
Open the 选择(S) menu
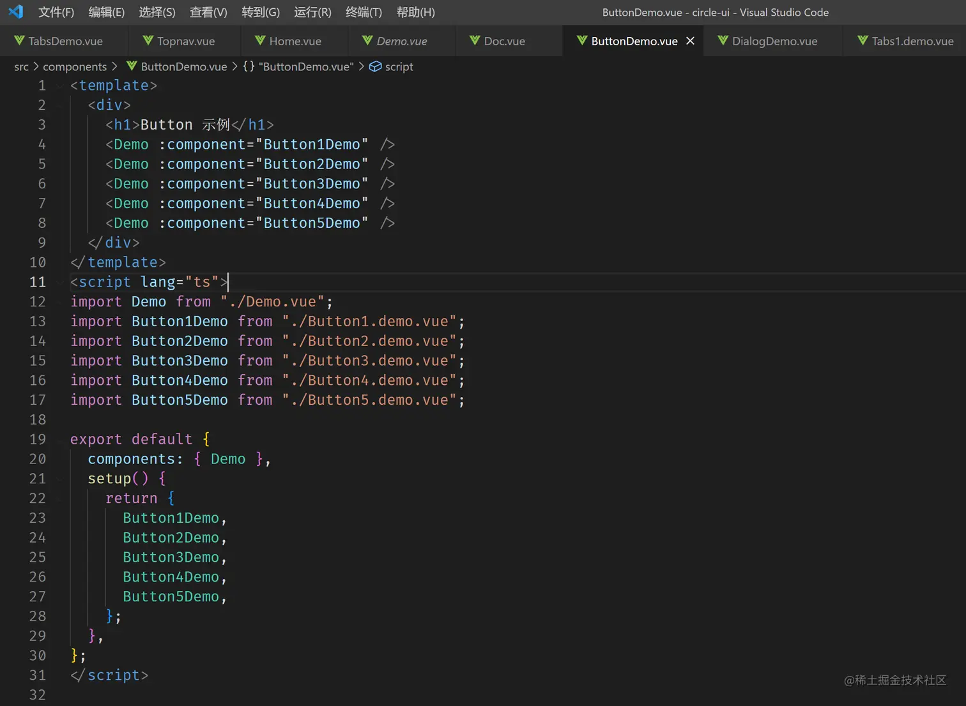coord(157,12)
